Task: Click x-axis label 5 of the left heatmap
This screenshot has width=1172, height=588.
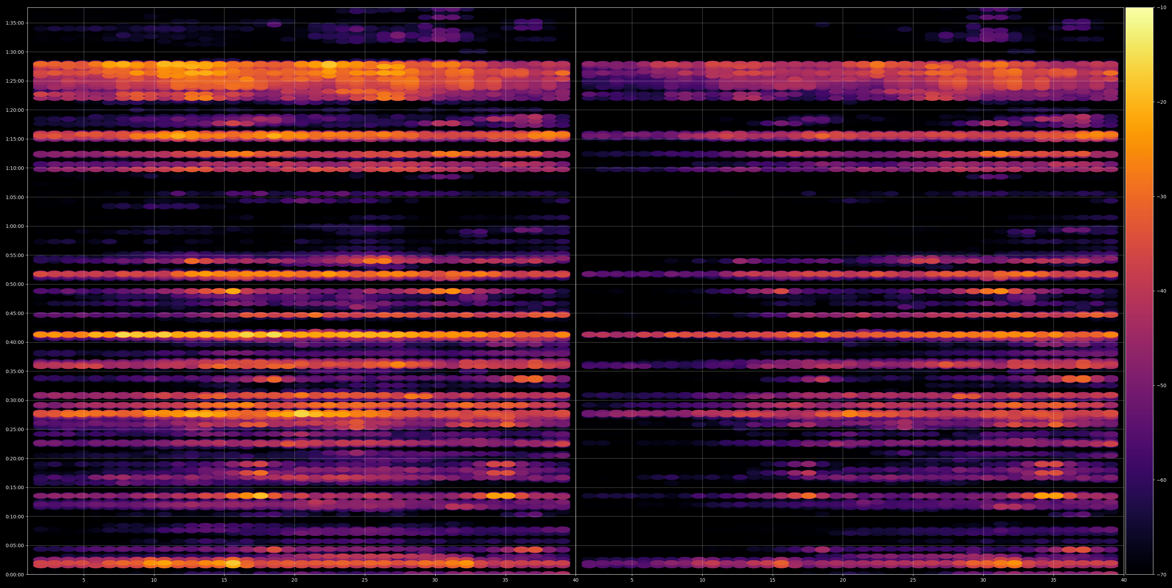Action: [x=84, y=580]
